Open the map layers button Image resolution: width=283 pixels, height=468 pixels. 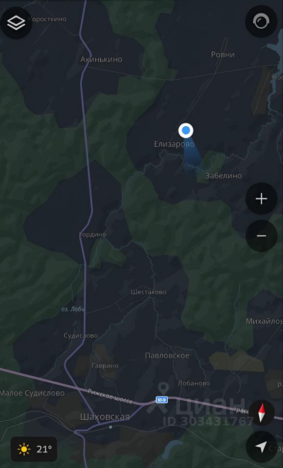point(16,23)
